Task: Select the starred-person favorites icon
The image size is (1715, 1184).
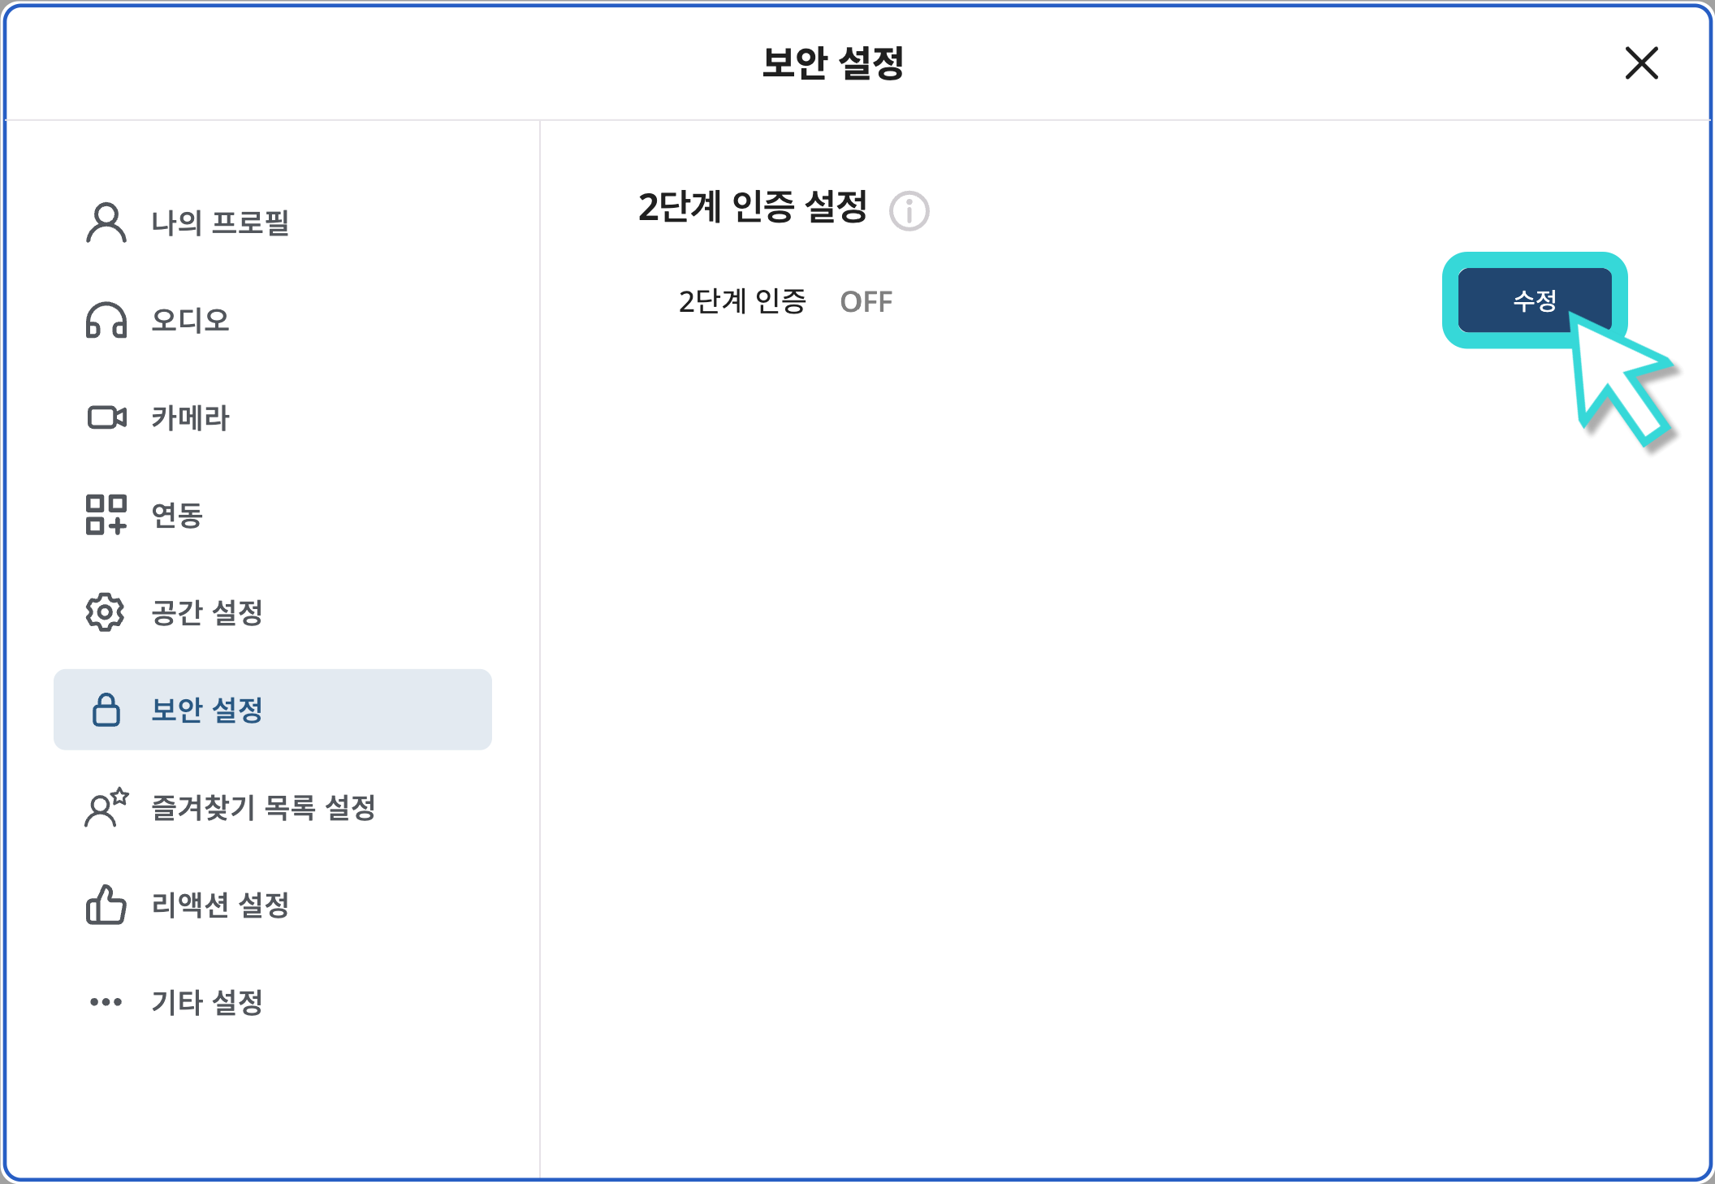Action: click(x=104, y=809)
